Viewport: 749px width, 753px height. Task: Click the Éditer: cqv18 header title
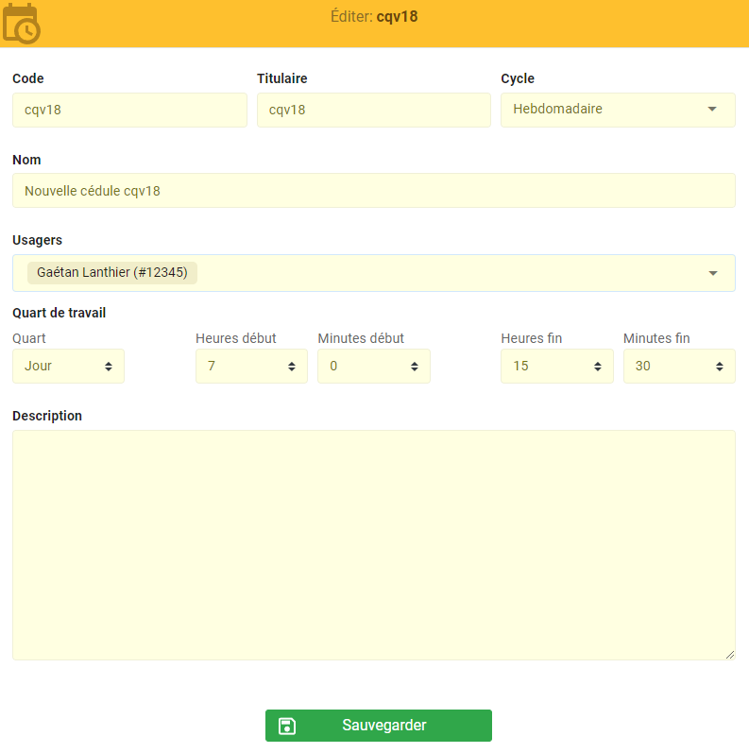tap(374, 17)
